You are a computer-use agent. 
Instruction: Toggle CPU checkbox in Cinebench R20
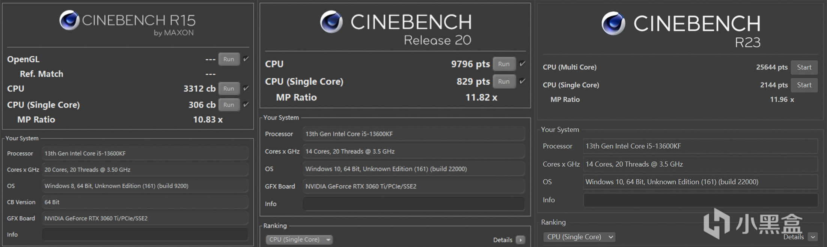click(x=522, y=64)
